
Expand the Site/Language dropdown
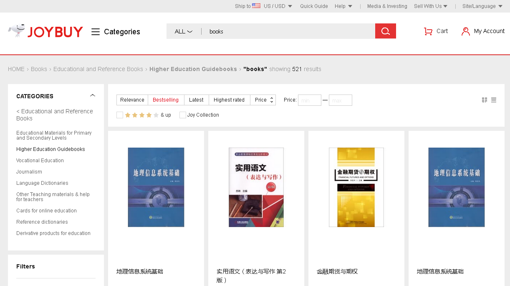point(482,6)
